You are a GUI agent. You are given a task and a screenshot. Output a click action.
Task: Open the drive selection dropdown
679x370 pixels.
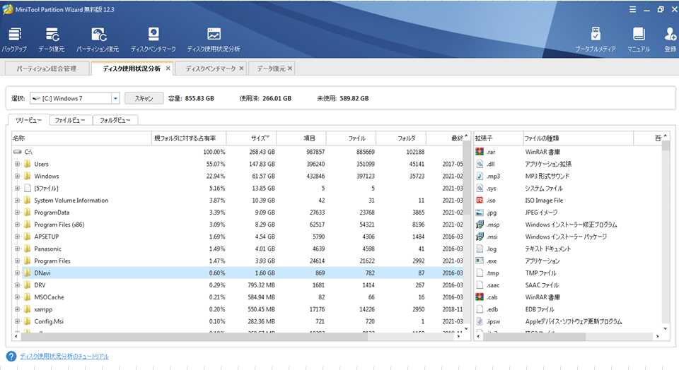click(115, 98)
